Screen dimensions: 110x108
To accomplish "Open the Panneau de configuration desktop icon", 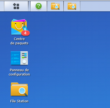I will point(19,58).
